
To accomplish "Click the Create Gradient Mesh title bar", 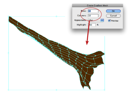I will (x=97, y=6).
